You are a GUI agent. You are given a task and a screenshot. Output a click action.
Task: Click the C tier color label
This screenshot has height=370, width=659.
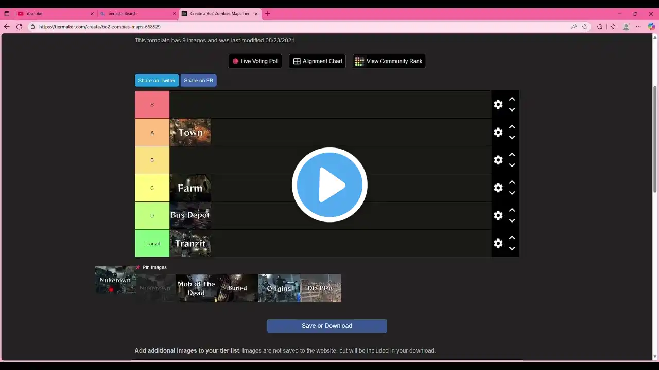(x=152, y=188)
